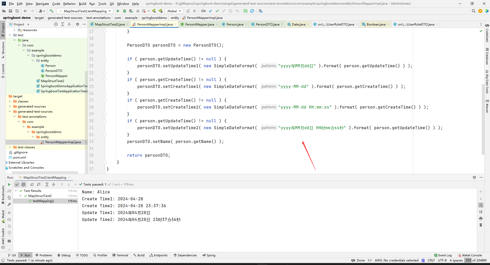Expand the generated-sources folder

(x=10, y=107)
